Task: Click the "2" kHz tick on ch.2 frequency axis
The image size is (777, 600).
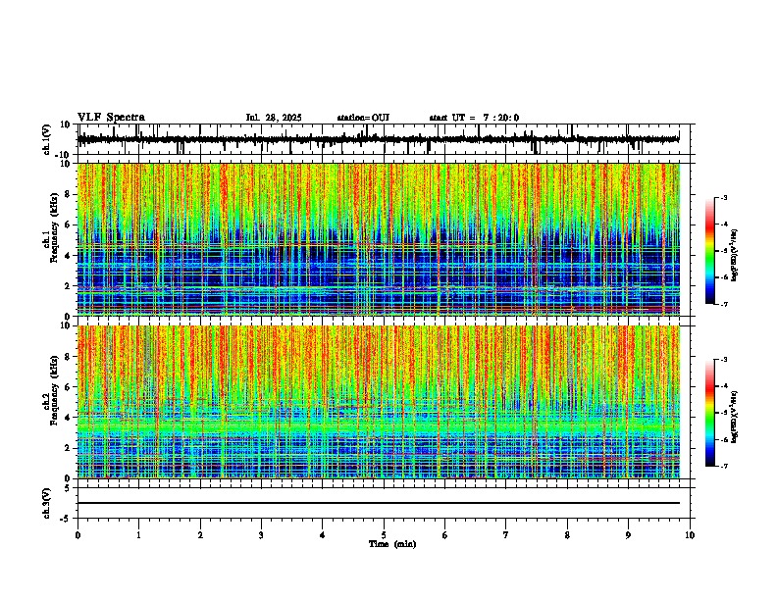Action: (x=68, y=448)
